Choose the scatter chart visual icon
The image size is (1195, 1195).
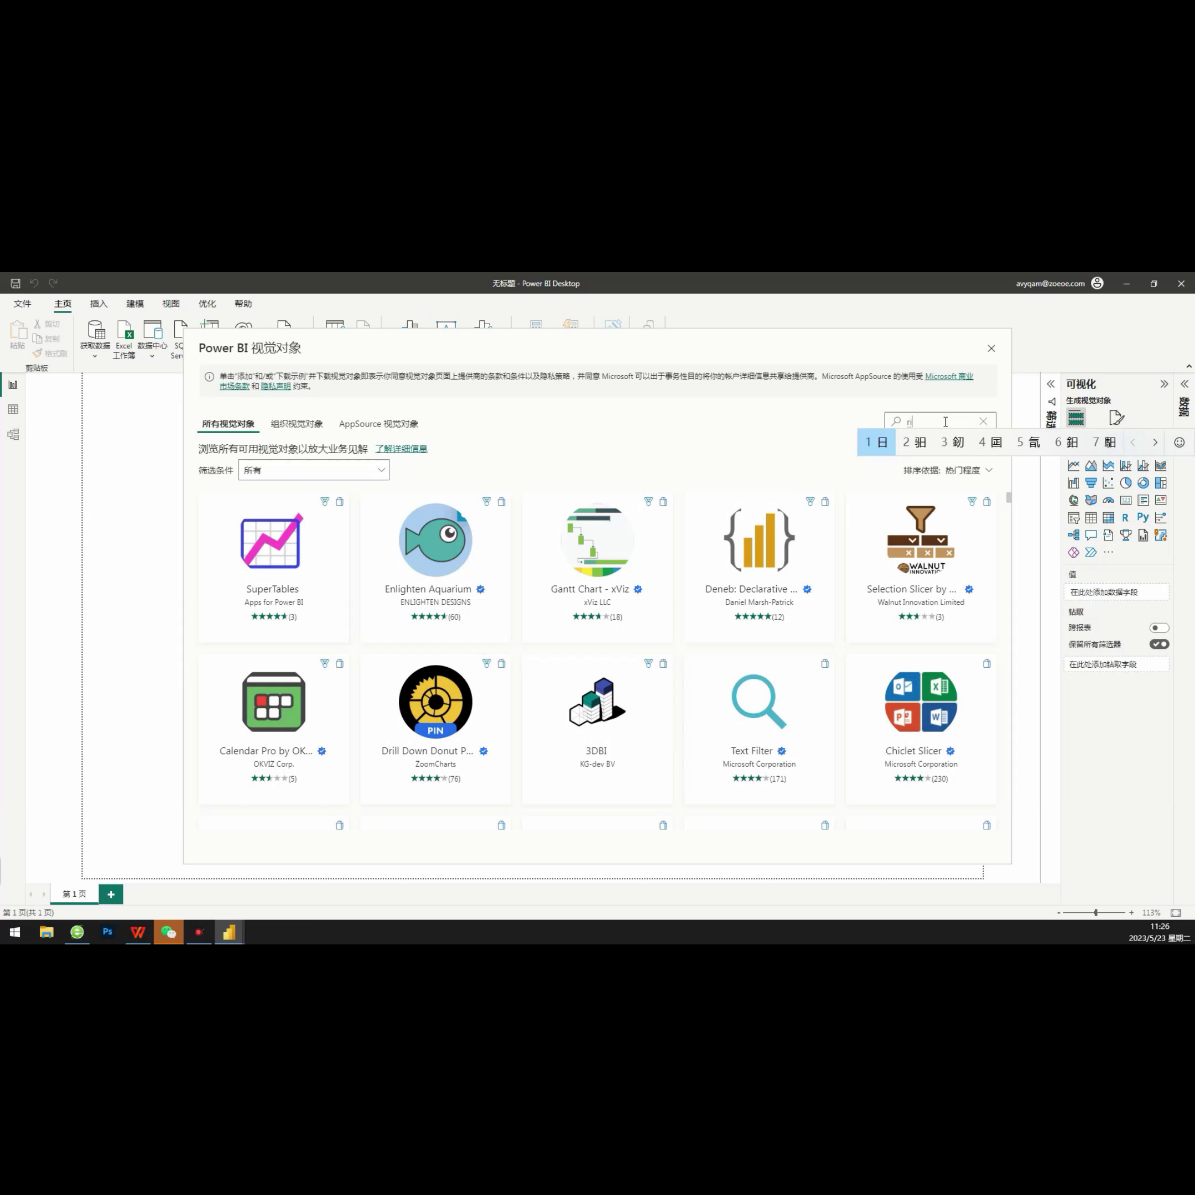click(x=1108, y=483)
